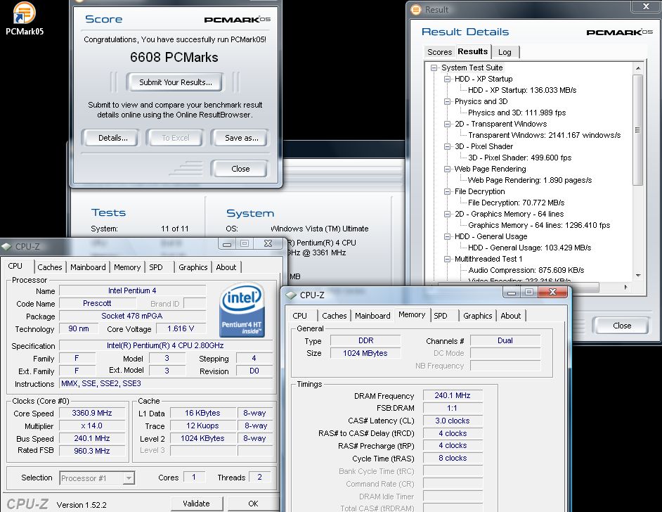Select the Results tab in Result Details

click(473, 51)
